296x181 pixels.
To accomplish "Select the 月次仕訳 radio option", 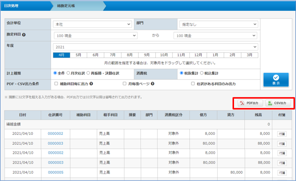I will [x=68, y=73].
